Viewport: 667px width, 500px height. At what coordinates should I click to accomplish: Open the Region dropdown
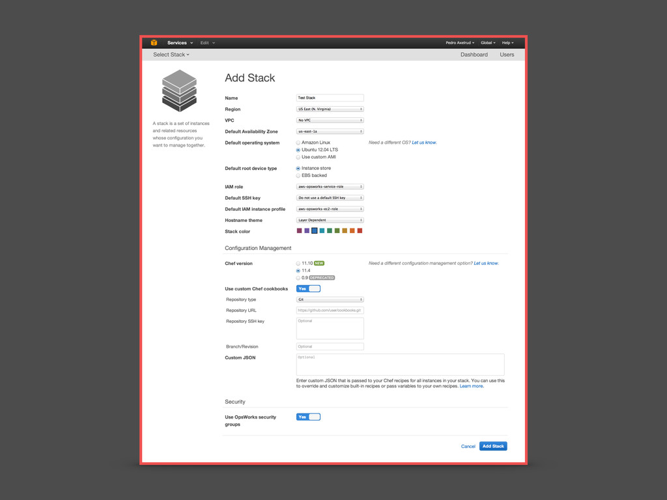tap(330, 109)
